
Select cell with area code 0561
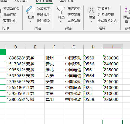point(93,70)
